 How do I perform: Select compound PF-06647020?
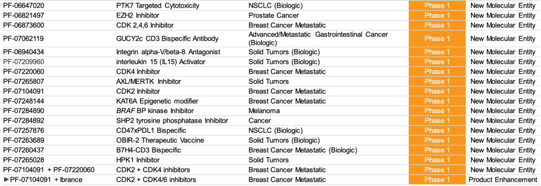[24, 6]
